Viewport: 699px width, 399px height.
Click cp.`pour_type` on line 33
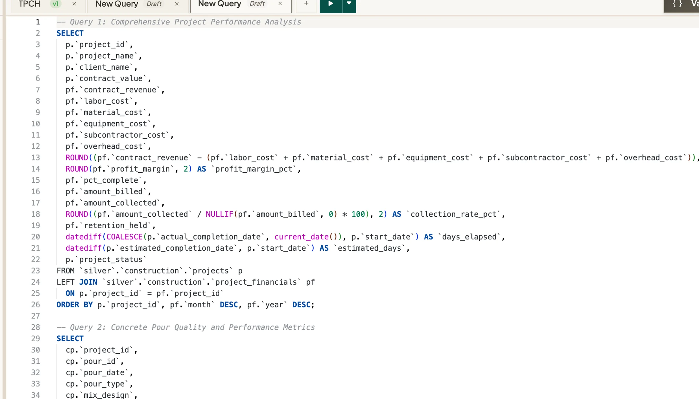click(99, 384)
